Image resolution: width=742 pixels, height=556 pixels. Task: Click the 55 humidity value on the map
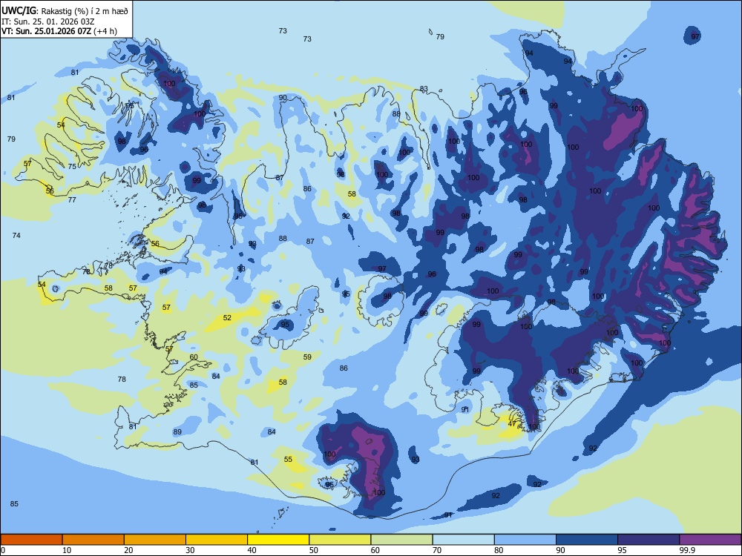point(288,459)
